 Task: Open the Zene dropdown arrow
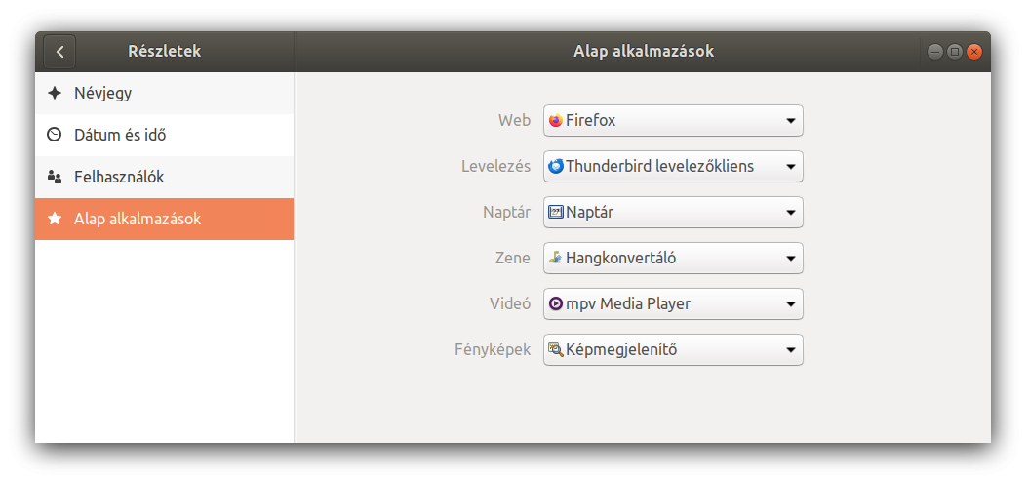tap(791, 259)
